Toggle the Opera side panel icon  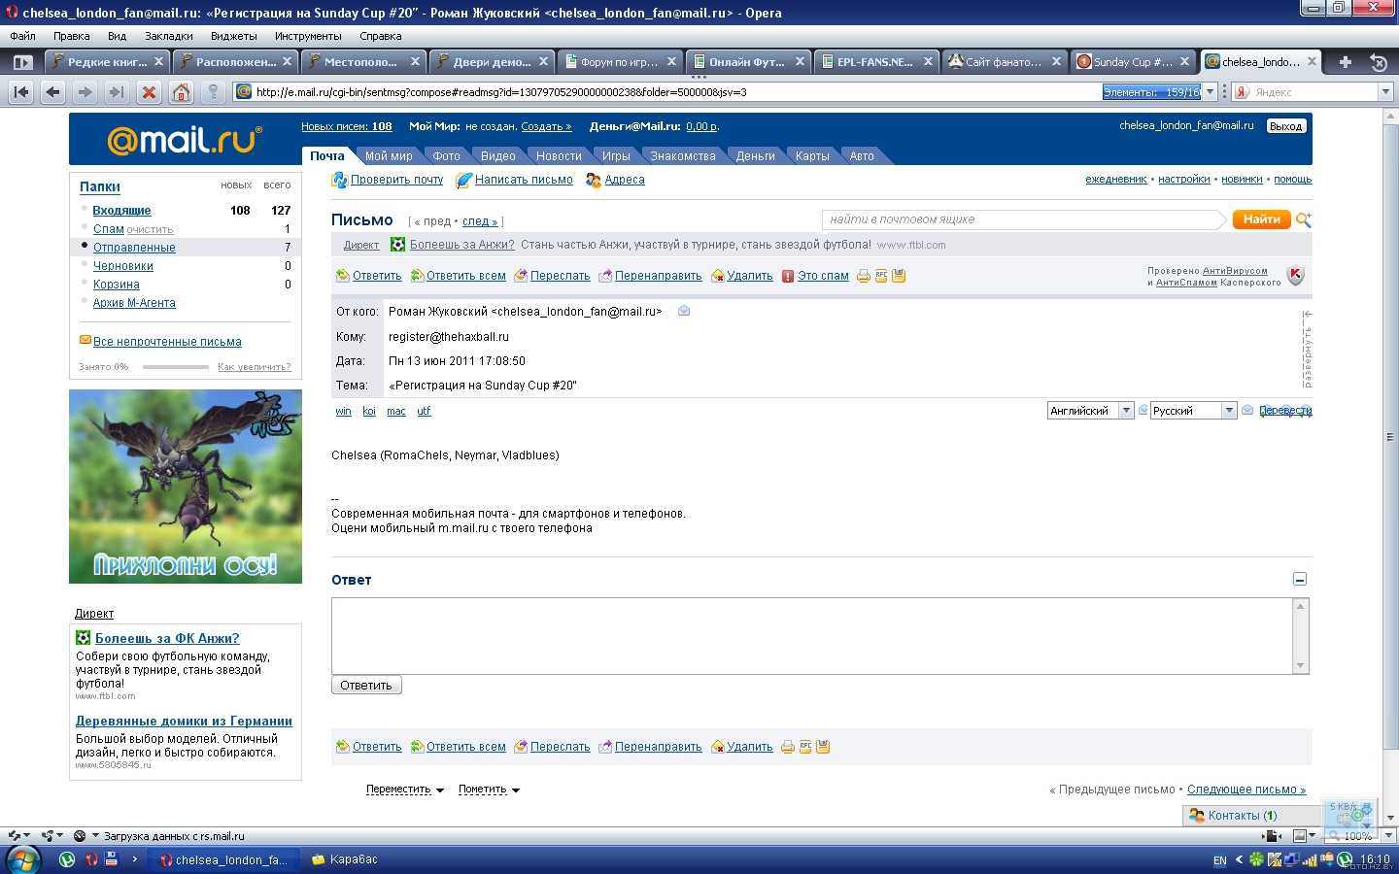pyautogui.click(x=22, y=62)
